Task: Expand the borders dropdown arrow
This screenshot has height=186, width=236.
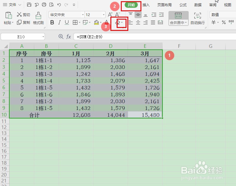Action: (79, 23)
